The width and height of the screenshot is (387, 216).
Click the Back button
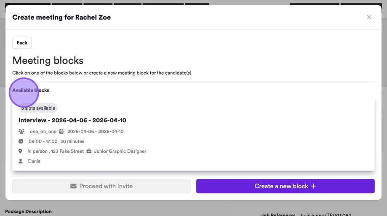(x=22, y=43)
